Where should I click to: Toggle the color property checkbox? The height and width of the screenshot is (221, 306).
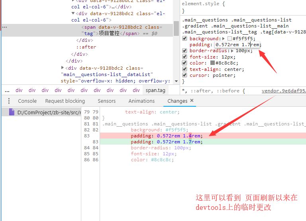(184, 63)
